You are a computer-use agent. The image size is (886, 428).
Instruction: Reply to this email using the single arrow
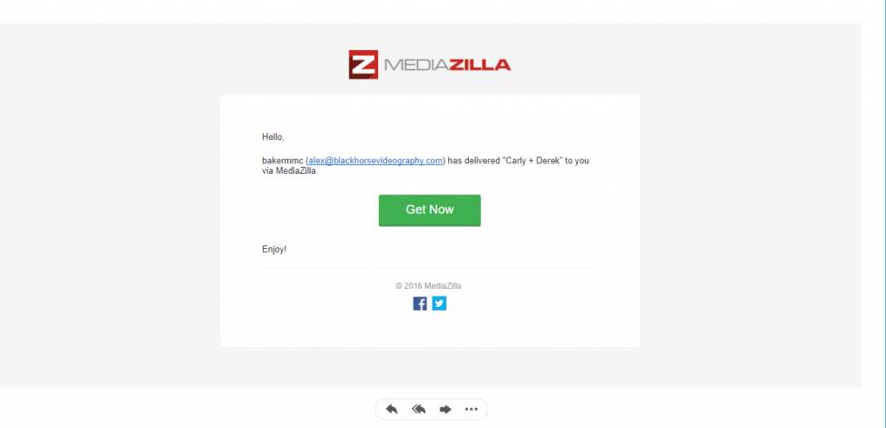coord(392,409)
